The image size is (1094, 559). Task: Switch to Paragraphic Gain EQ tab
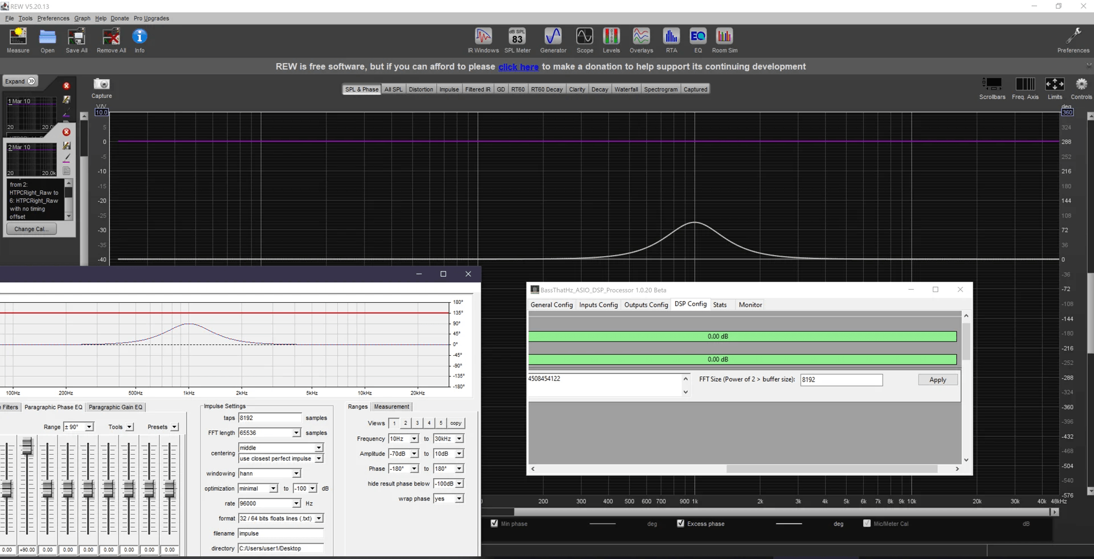click(115, 408)
